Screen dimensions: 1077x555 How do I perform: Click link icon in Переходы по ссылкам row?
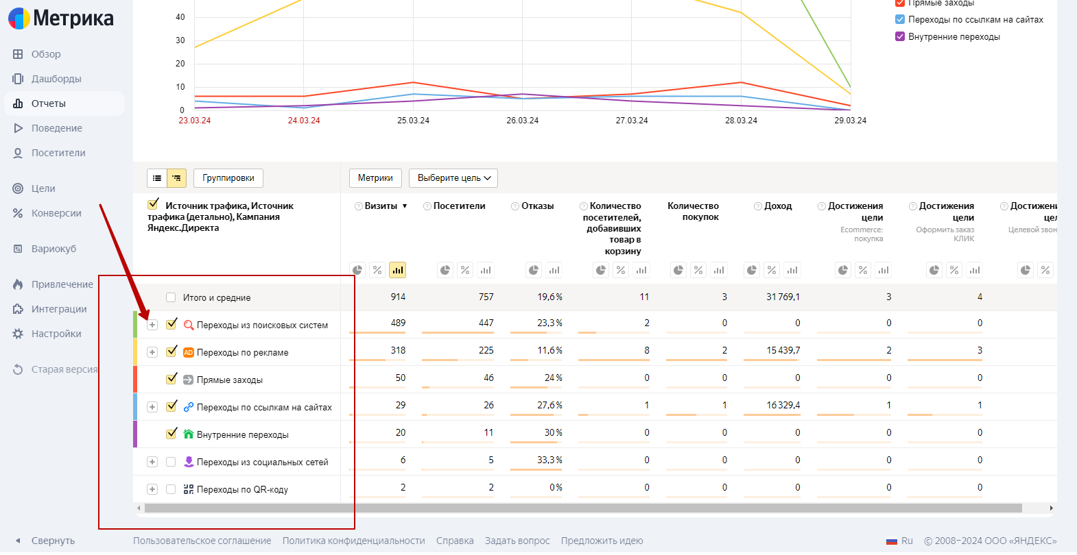coord(189,407)
